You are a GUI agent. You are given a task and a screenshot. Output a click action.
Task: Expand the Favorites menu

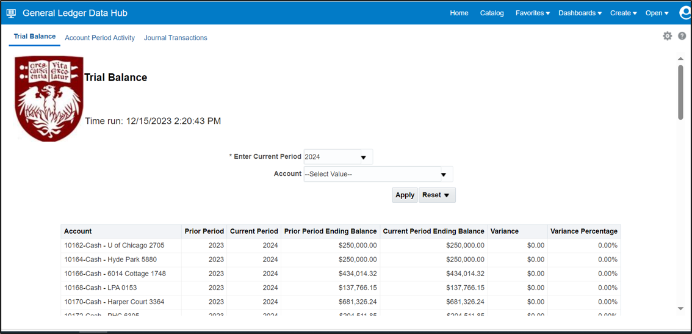point(532,13)
